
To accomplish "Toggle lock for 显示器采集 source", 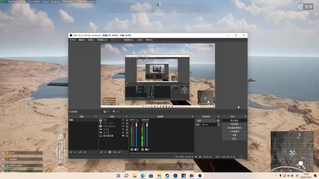I will 127,136.
